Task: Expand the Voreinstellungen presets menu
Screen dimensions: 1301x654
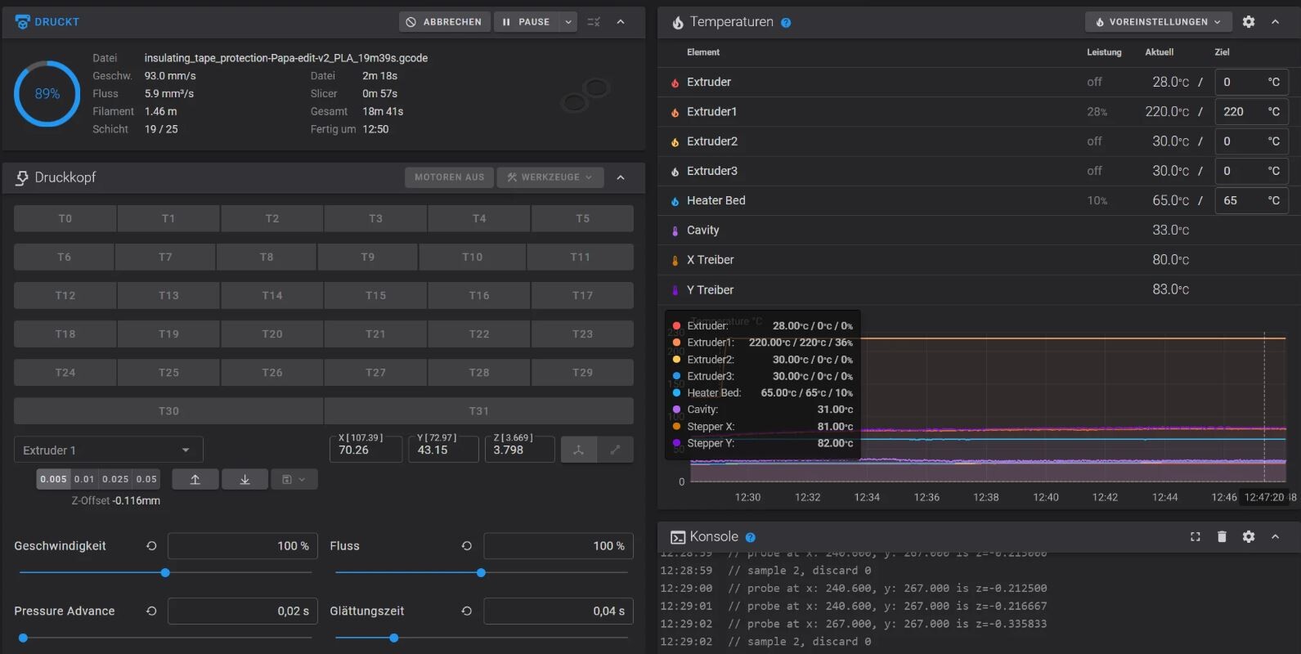Action: (x=1158, y=22)
